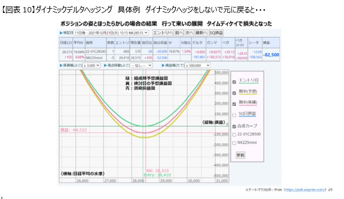This screenshot has height=199, width=344.
Task: Uncheck the エントリ日 checkbox
Action: click(x=234, y=82)
